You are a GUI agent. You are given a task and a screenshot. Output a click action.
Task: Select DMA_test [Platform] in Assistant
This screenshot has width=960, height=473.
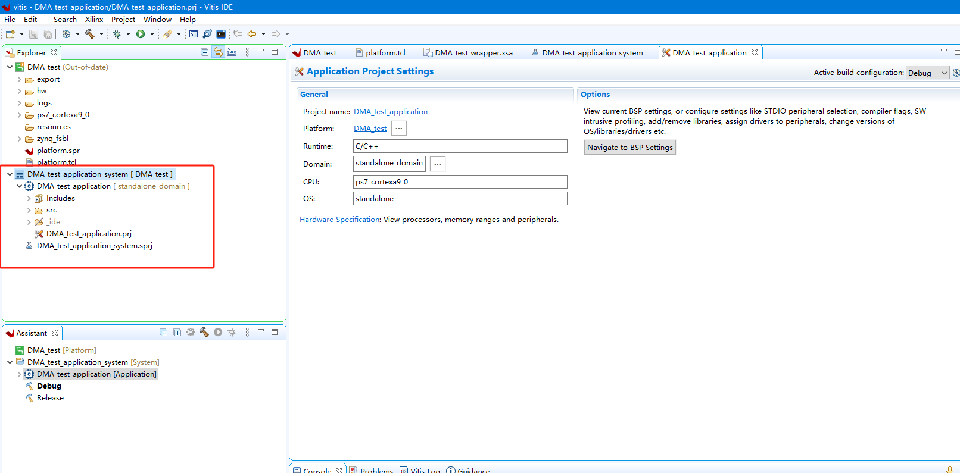click(x=61, y=350)
